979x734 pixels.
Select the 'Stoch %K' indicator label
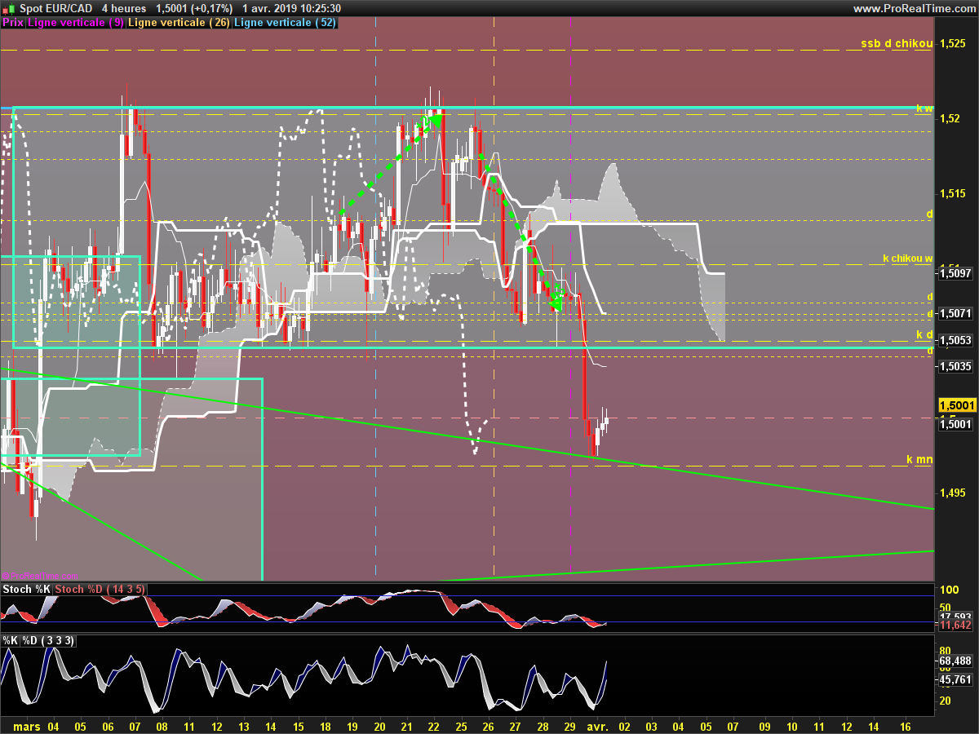click(26, 589)
